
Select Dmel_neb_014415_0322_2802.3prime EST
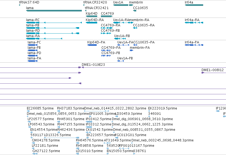(x=115, y=108)
